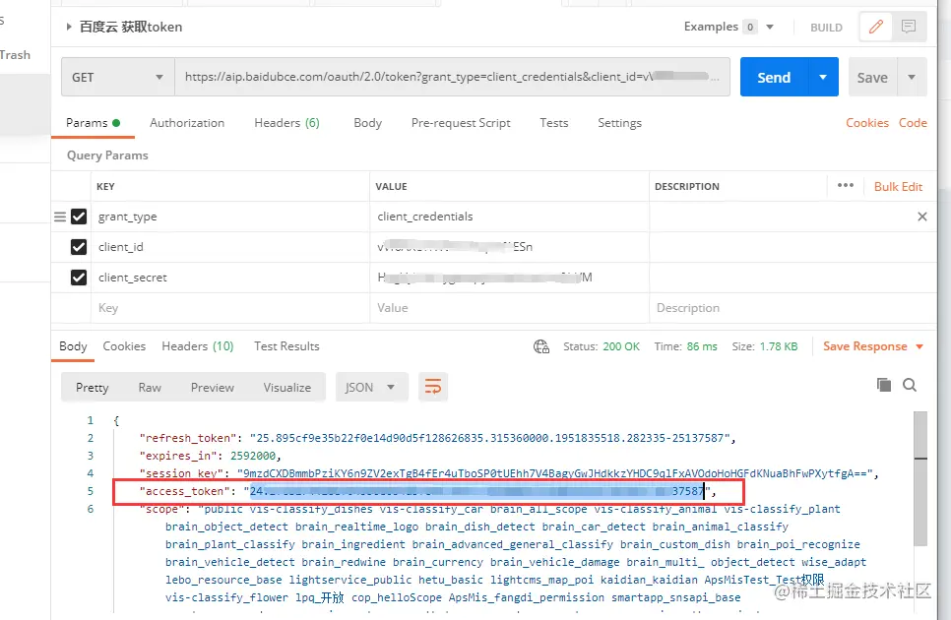This screenshot has width=951, height=620.
Task: Click the BUILD mode button
Action: (826, 28)
